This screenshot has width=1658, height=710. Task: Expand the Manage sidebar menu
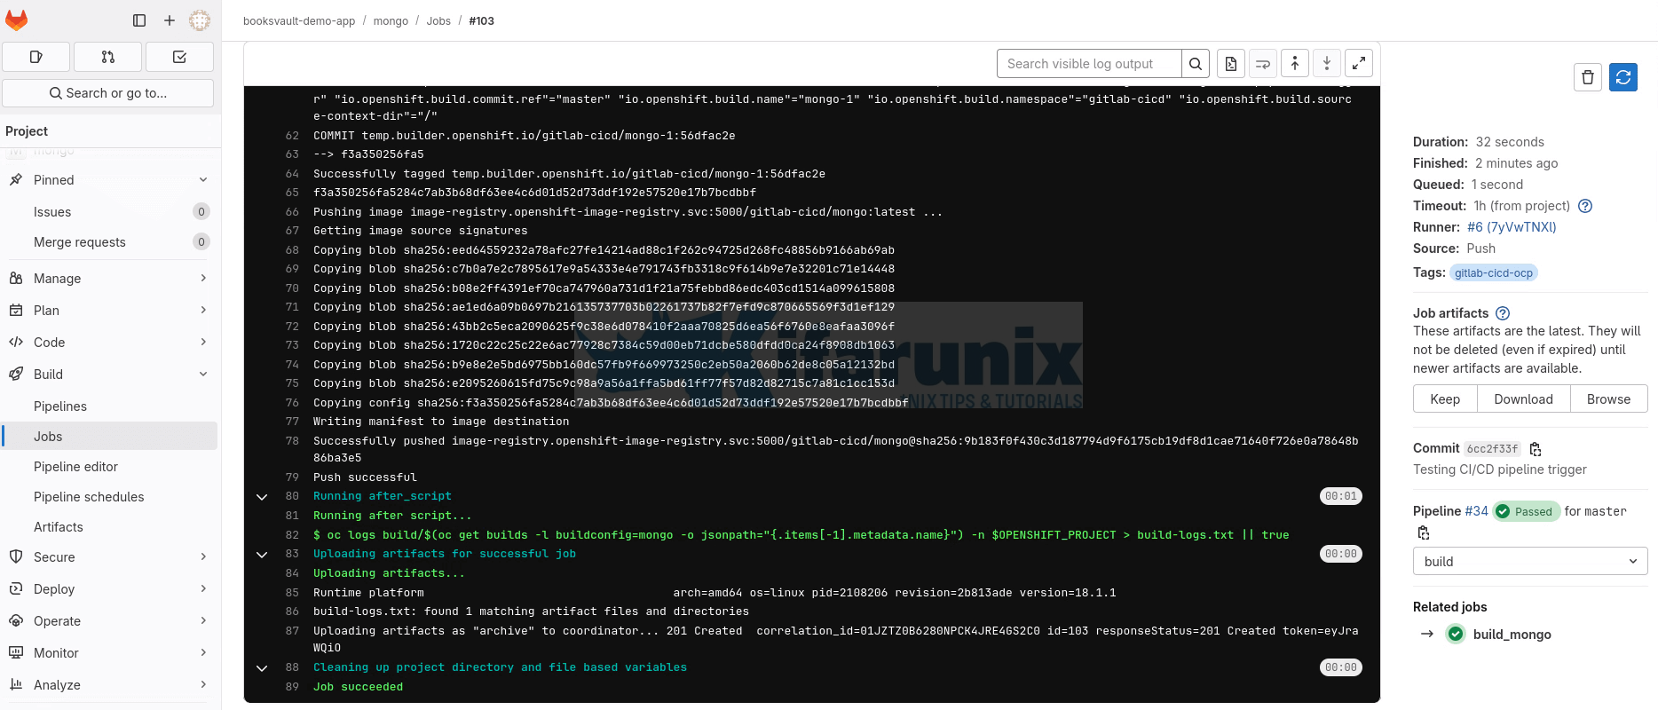(x=108, y=279)
